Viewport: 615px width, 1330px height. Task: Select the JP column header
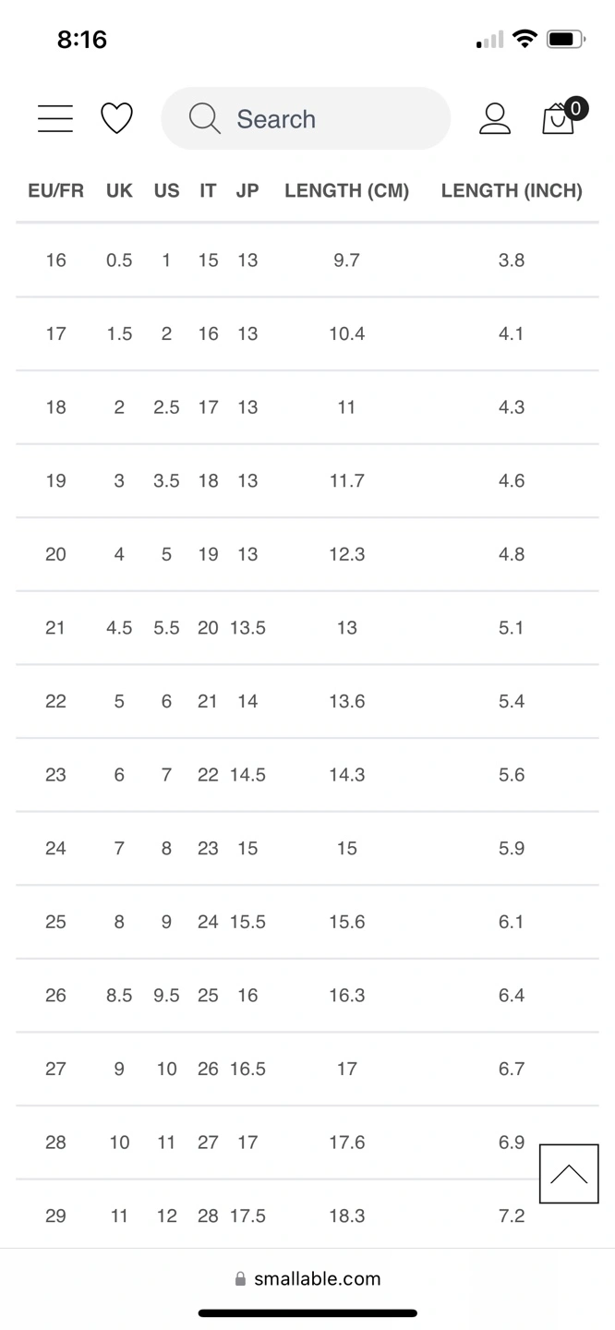pos(247,191)
